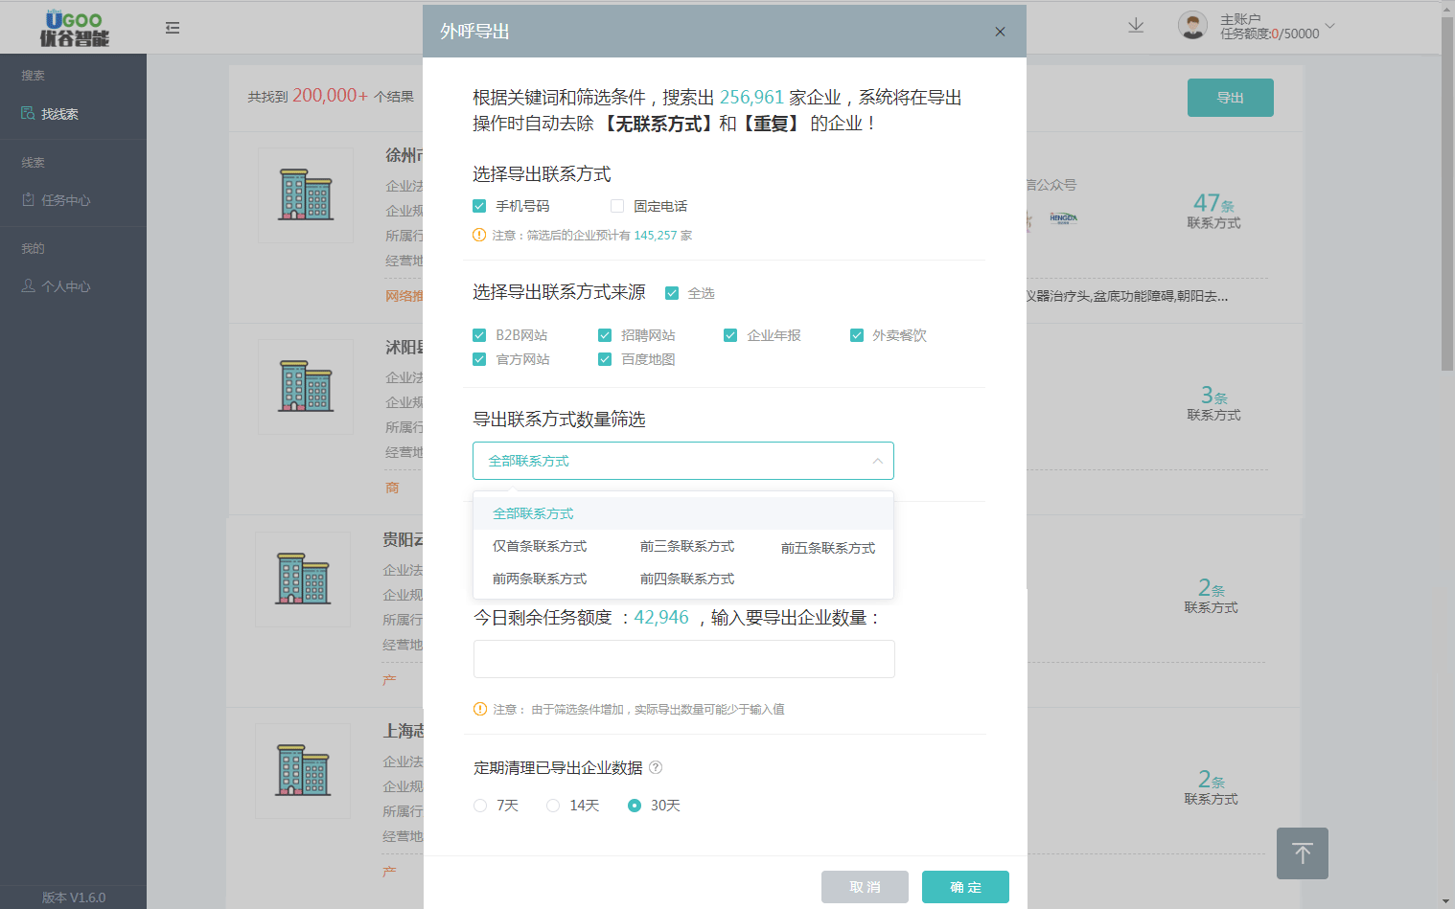Screen dimensions: 1455x909
Task: Click the 版本 V1.6.0 label
Action: (74, 898)
